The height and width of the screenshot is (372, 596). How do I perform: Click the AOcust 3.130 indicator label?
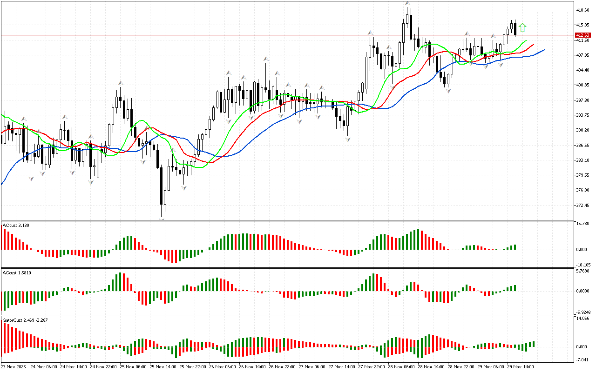click(16, 226)
